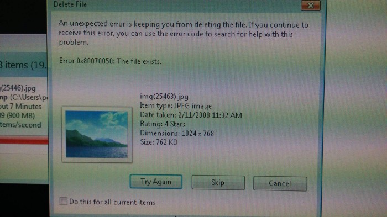
Task: Click 'Item type: JPEG image' line
Action: [x=176, y=106]
